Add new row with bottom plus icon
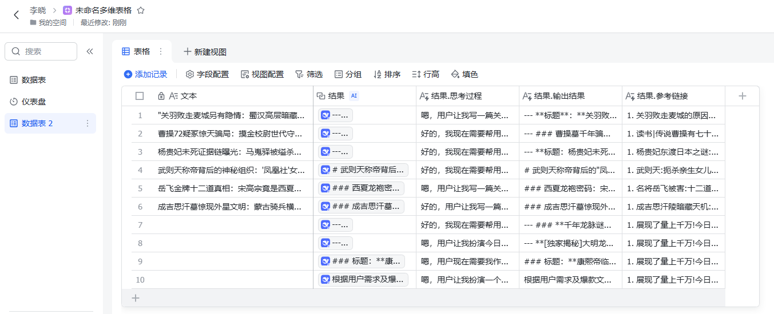 pyautogui.click(x=136, y=297)
